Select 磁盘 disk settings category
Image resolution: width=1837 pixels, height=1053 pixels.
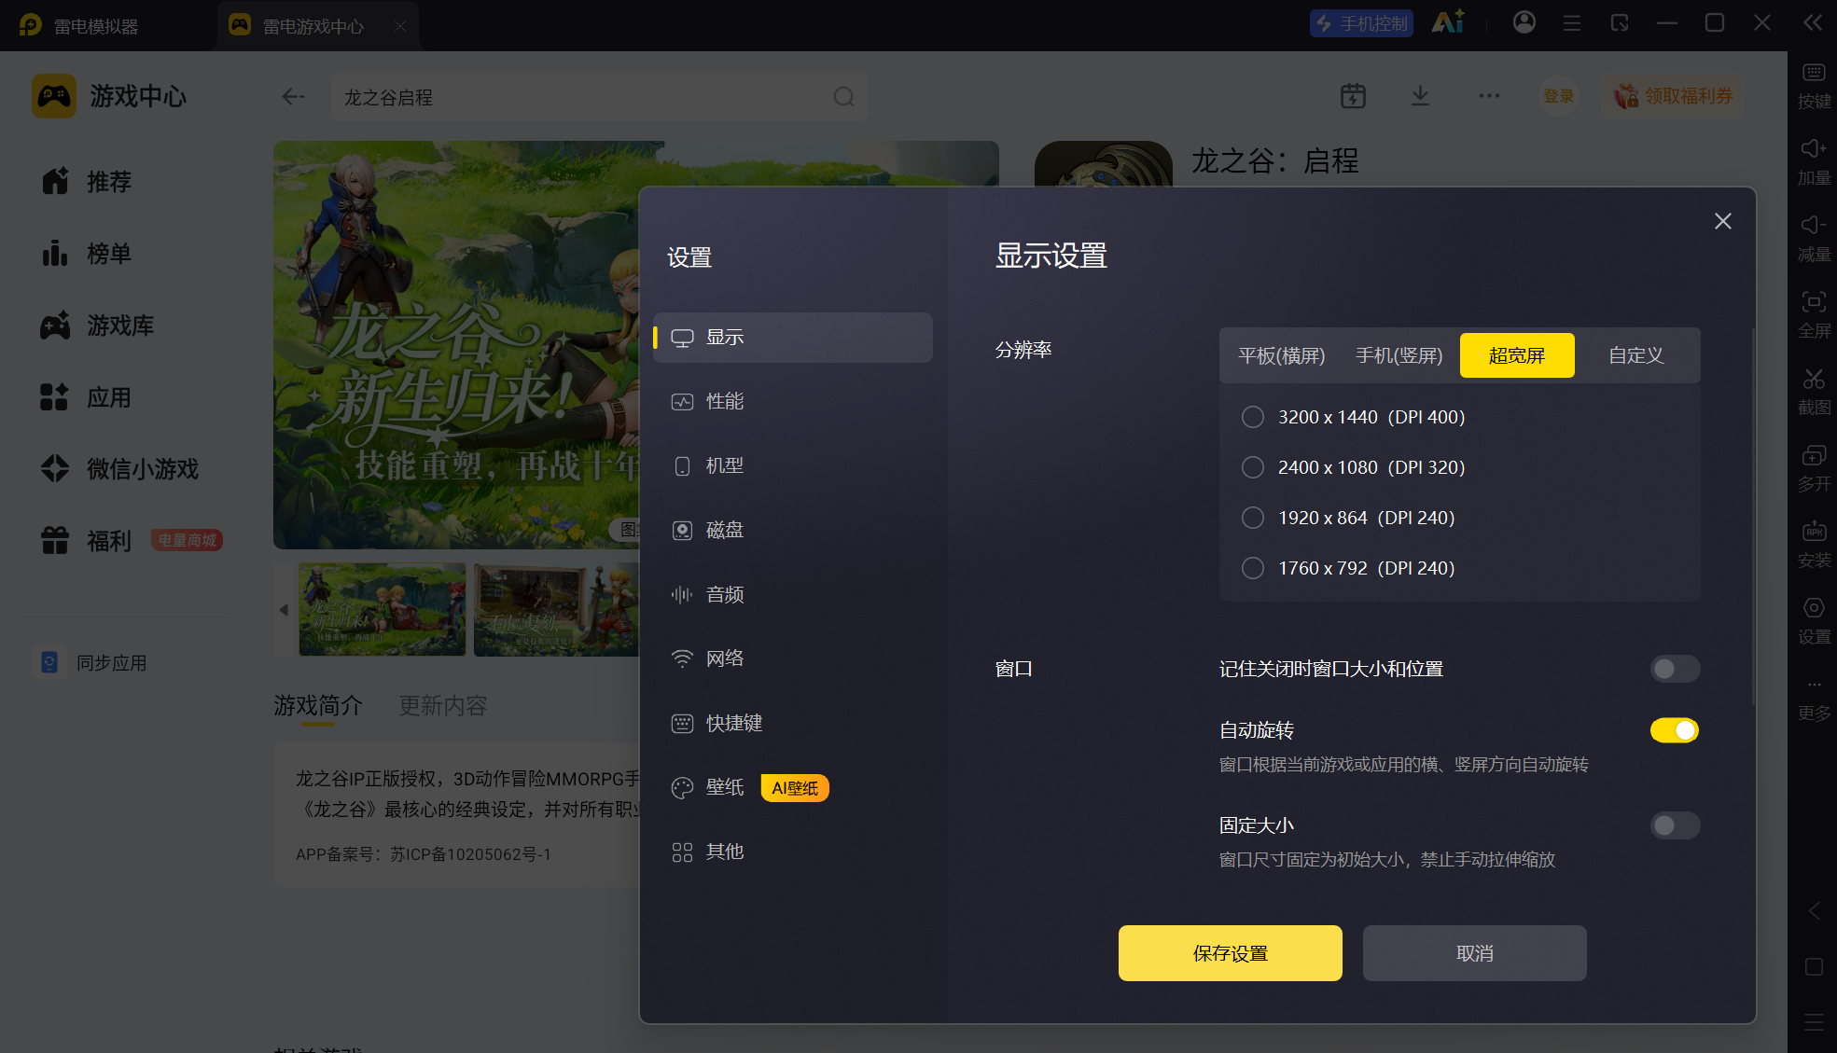(793, 530)
